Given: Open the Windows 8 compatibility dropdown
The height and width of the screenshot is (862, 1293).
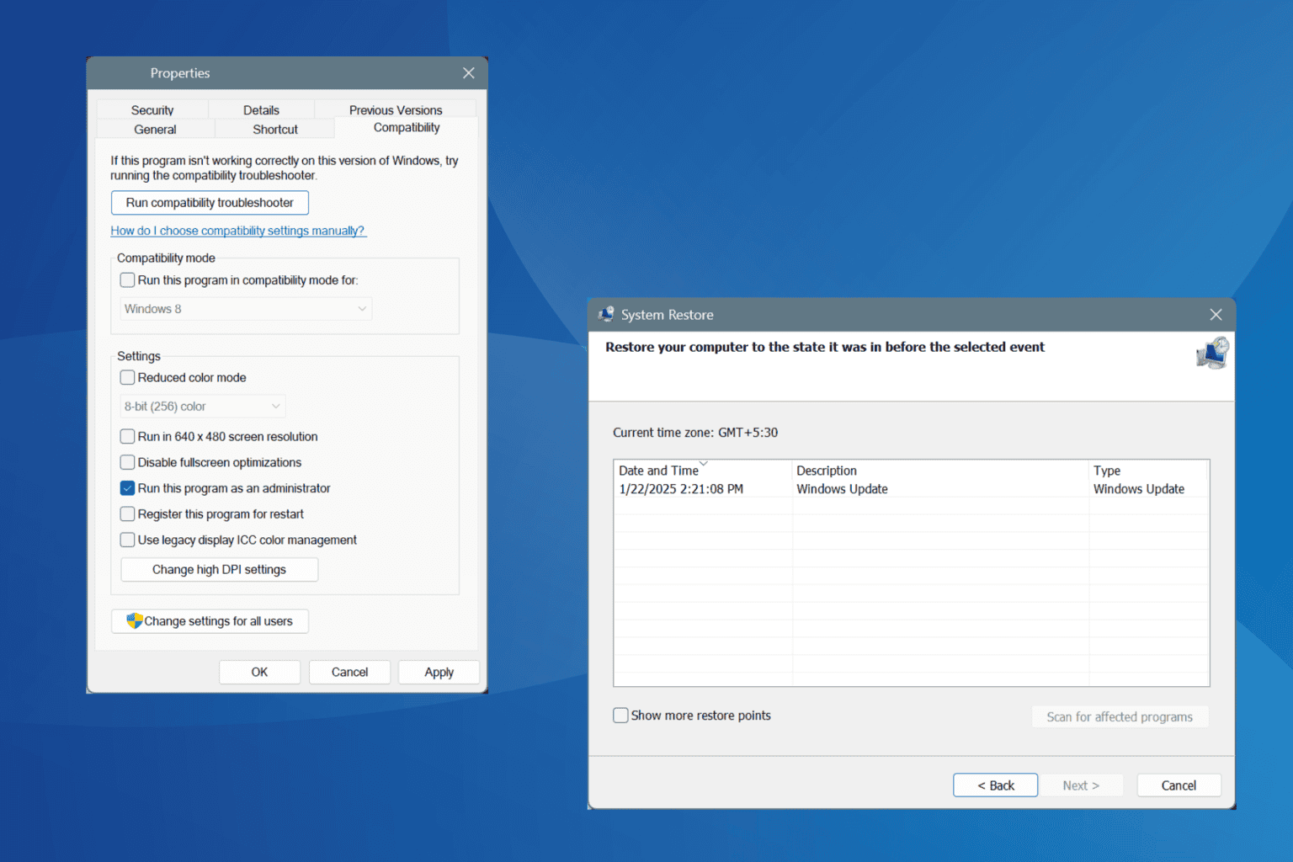Looking at the screenshot, I should (246, 309).
